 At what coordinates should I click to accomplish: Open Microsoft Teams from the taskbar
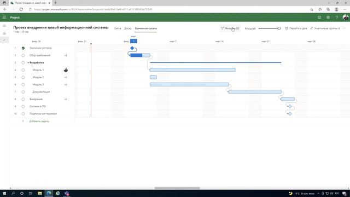pyautogui.click(x=67, y=193)
